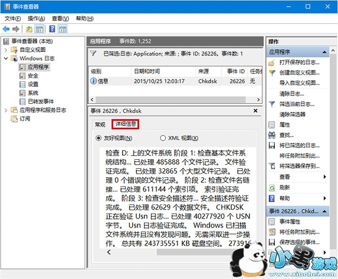338x279 pixels.
Task: Expand the 自定义视图 node arrow
Action: pos(6,50)
